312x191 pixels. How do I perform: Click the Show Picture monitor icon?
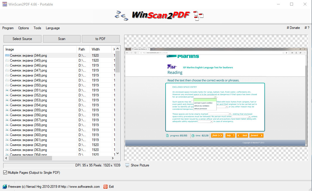coord(127,165)
